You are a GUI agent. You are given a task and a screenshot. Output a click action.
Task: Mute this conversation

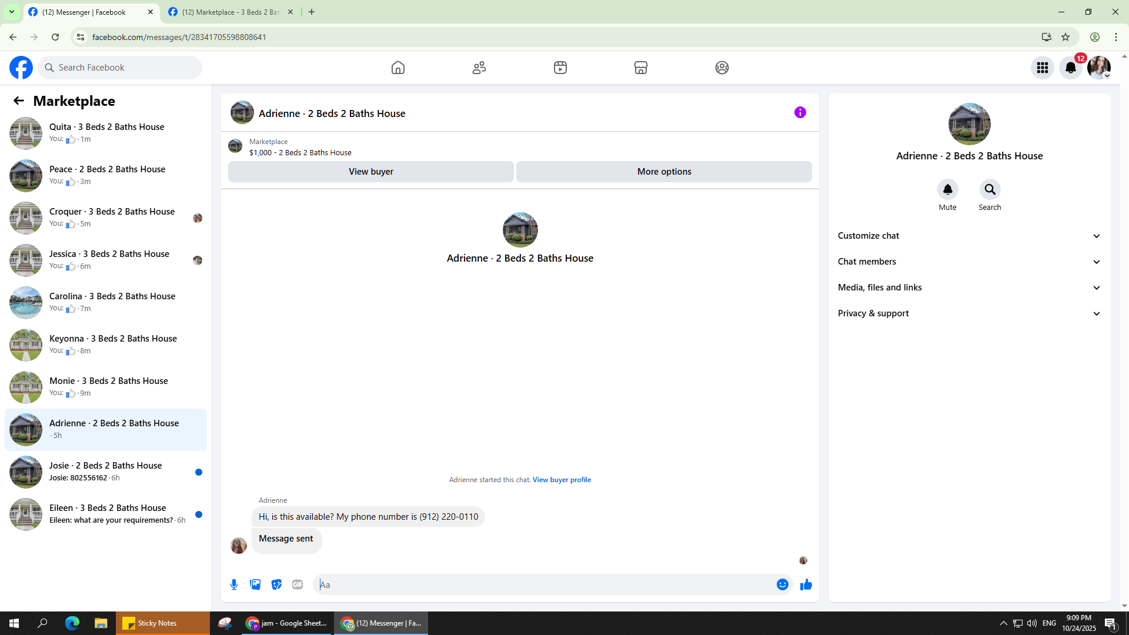point(947,189)
